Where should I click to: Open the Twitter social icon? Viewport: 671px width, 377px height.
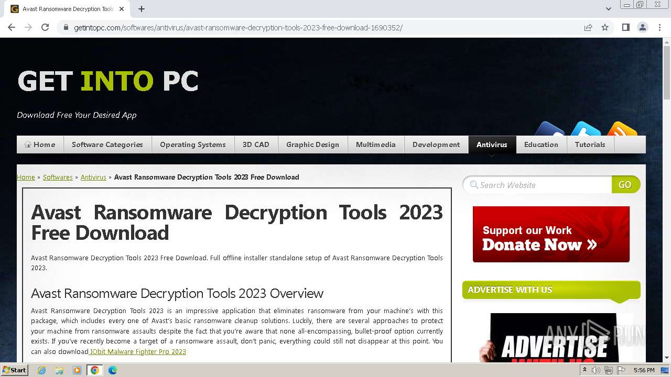[586, 129]
